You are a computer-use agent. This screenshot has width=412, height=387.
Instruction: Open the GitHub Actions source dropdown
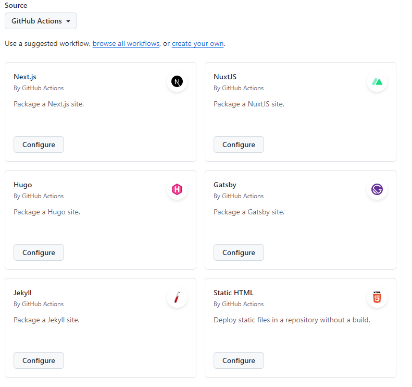pos(41,21)
